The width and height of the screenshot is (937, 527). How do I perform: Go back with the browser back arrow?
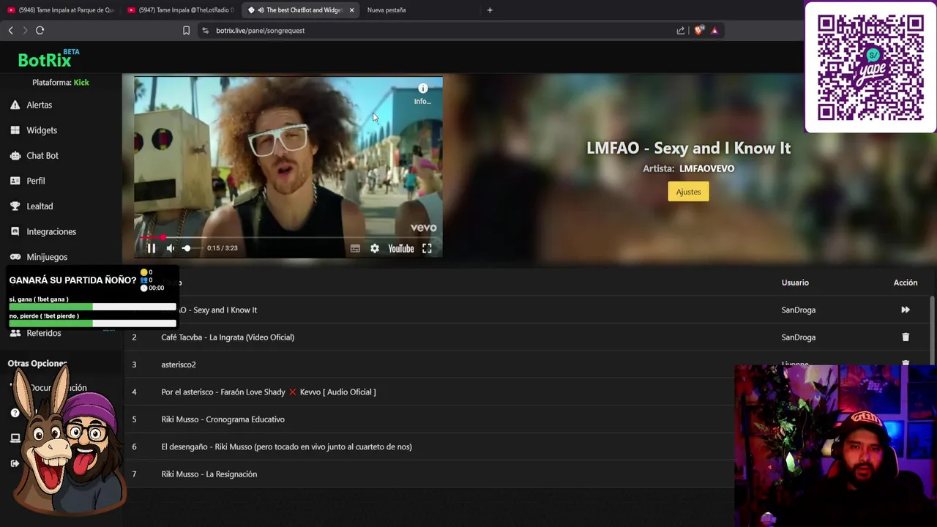pyautogui.click(x=10, y=30)
